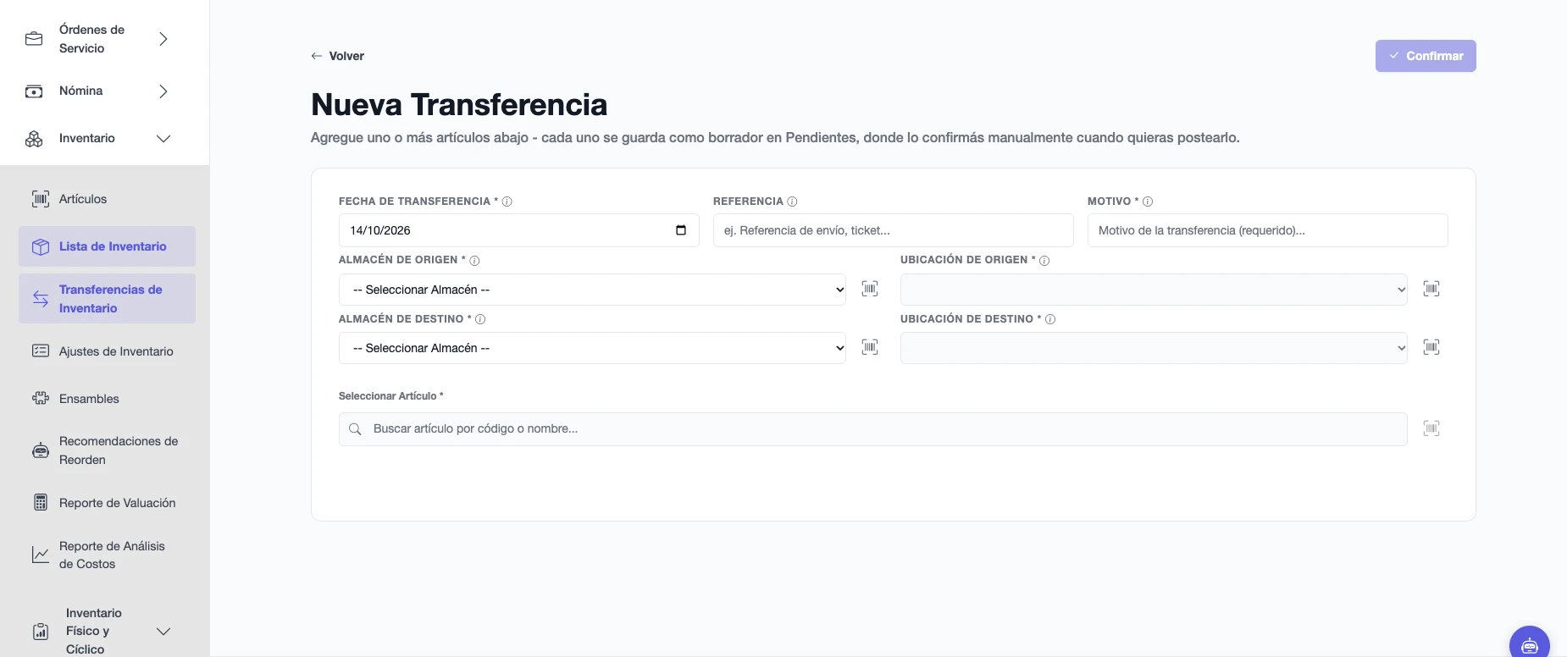1567x657 pixels.
Task: Open Reporte de Análisis de Costos
Action: 107,555
